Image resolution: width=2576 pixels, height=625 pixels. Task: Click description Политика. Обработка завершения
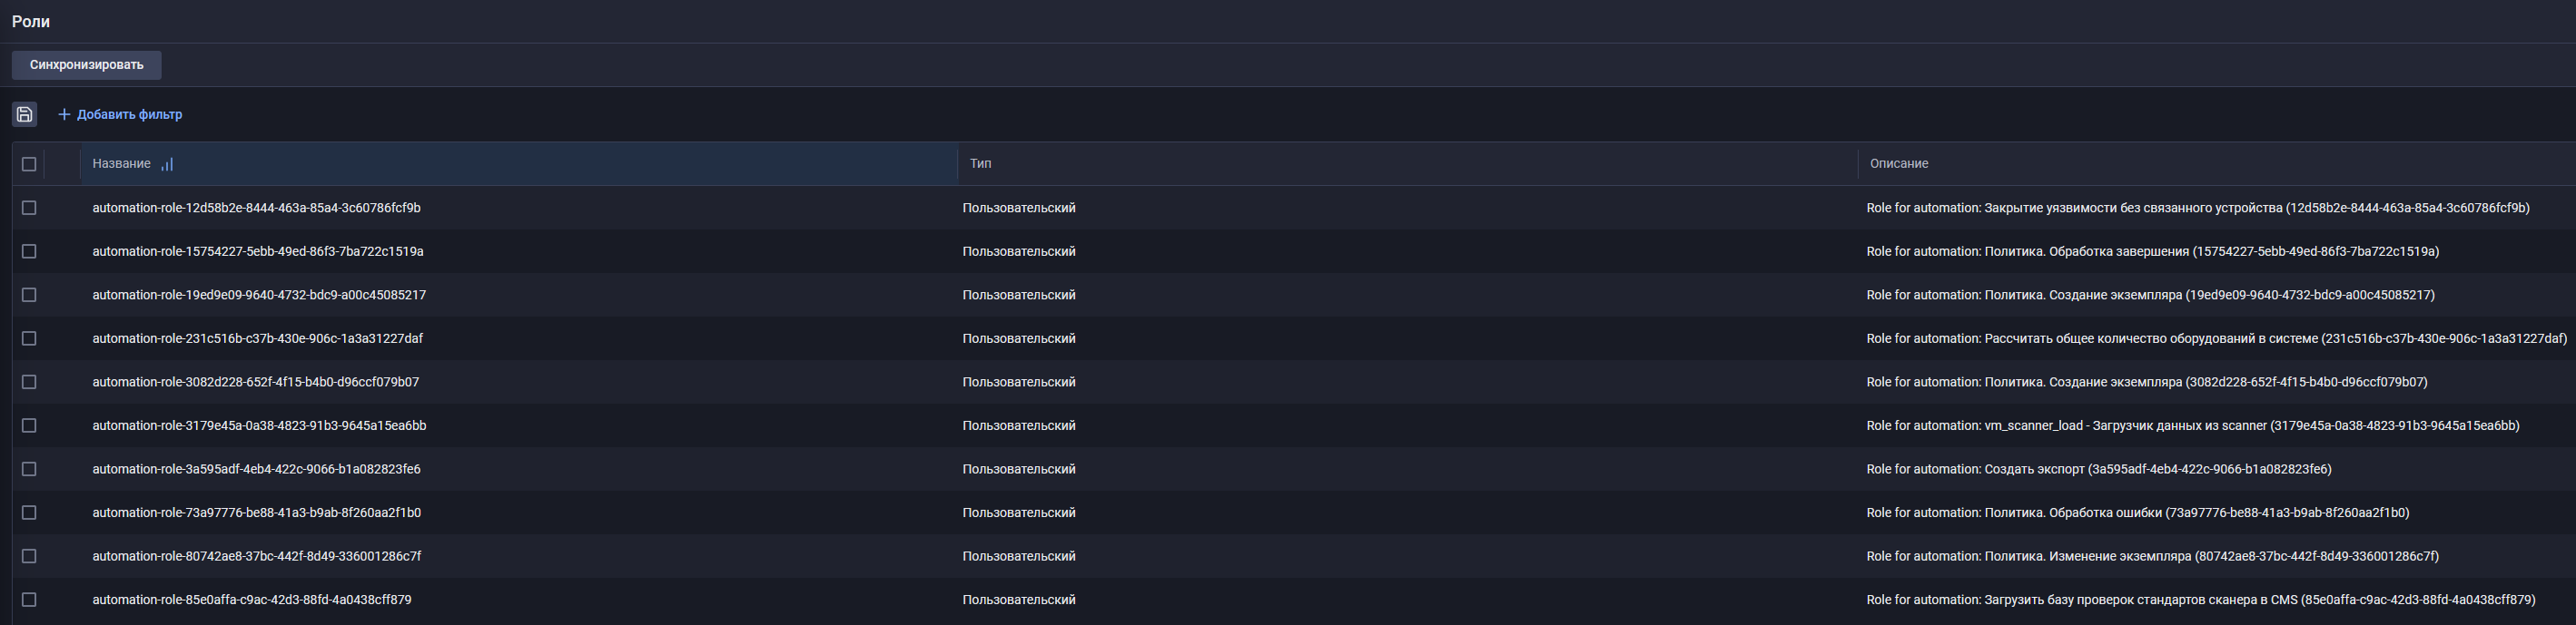pyautogui.click(x=2153, y=251)
